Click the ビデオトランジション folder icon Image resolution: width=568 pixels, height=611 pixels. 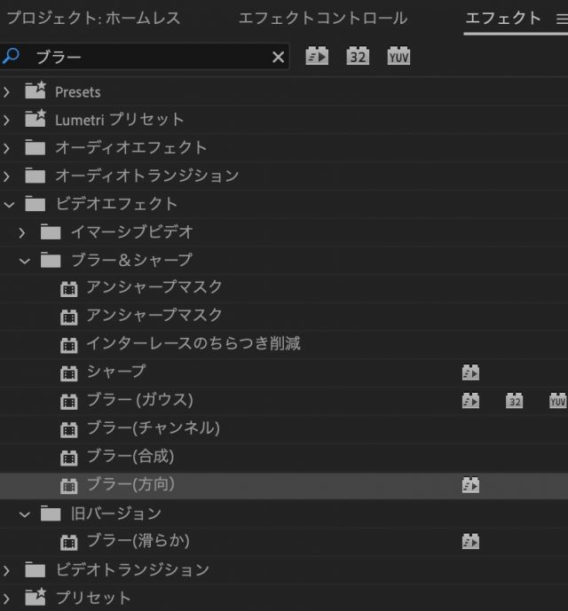click(35, 569)
